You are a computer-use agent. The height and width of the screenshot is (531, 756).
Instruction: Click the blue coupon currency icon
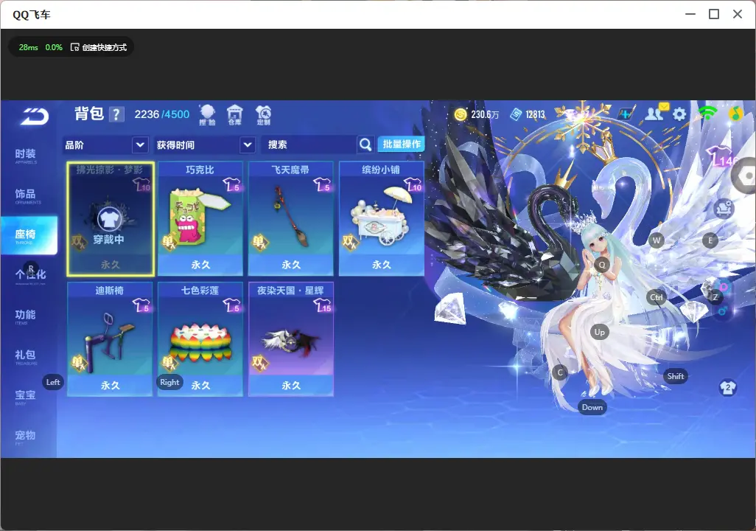point(516,114)
